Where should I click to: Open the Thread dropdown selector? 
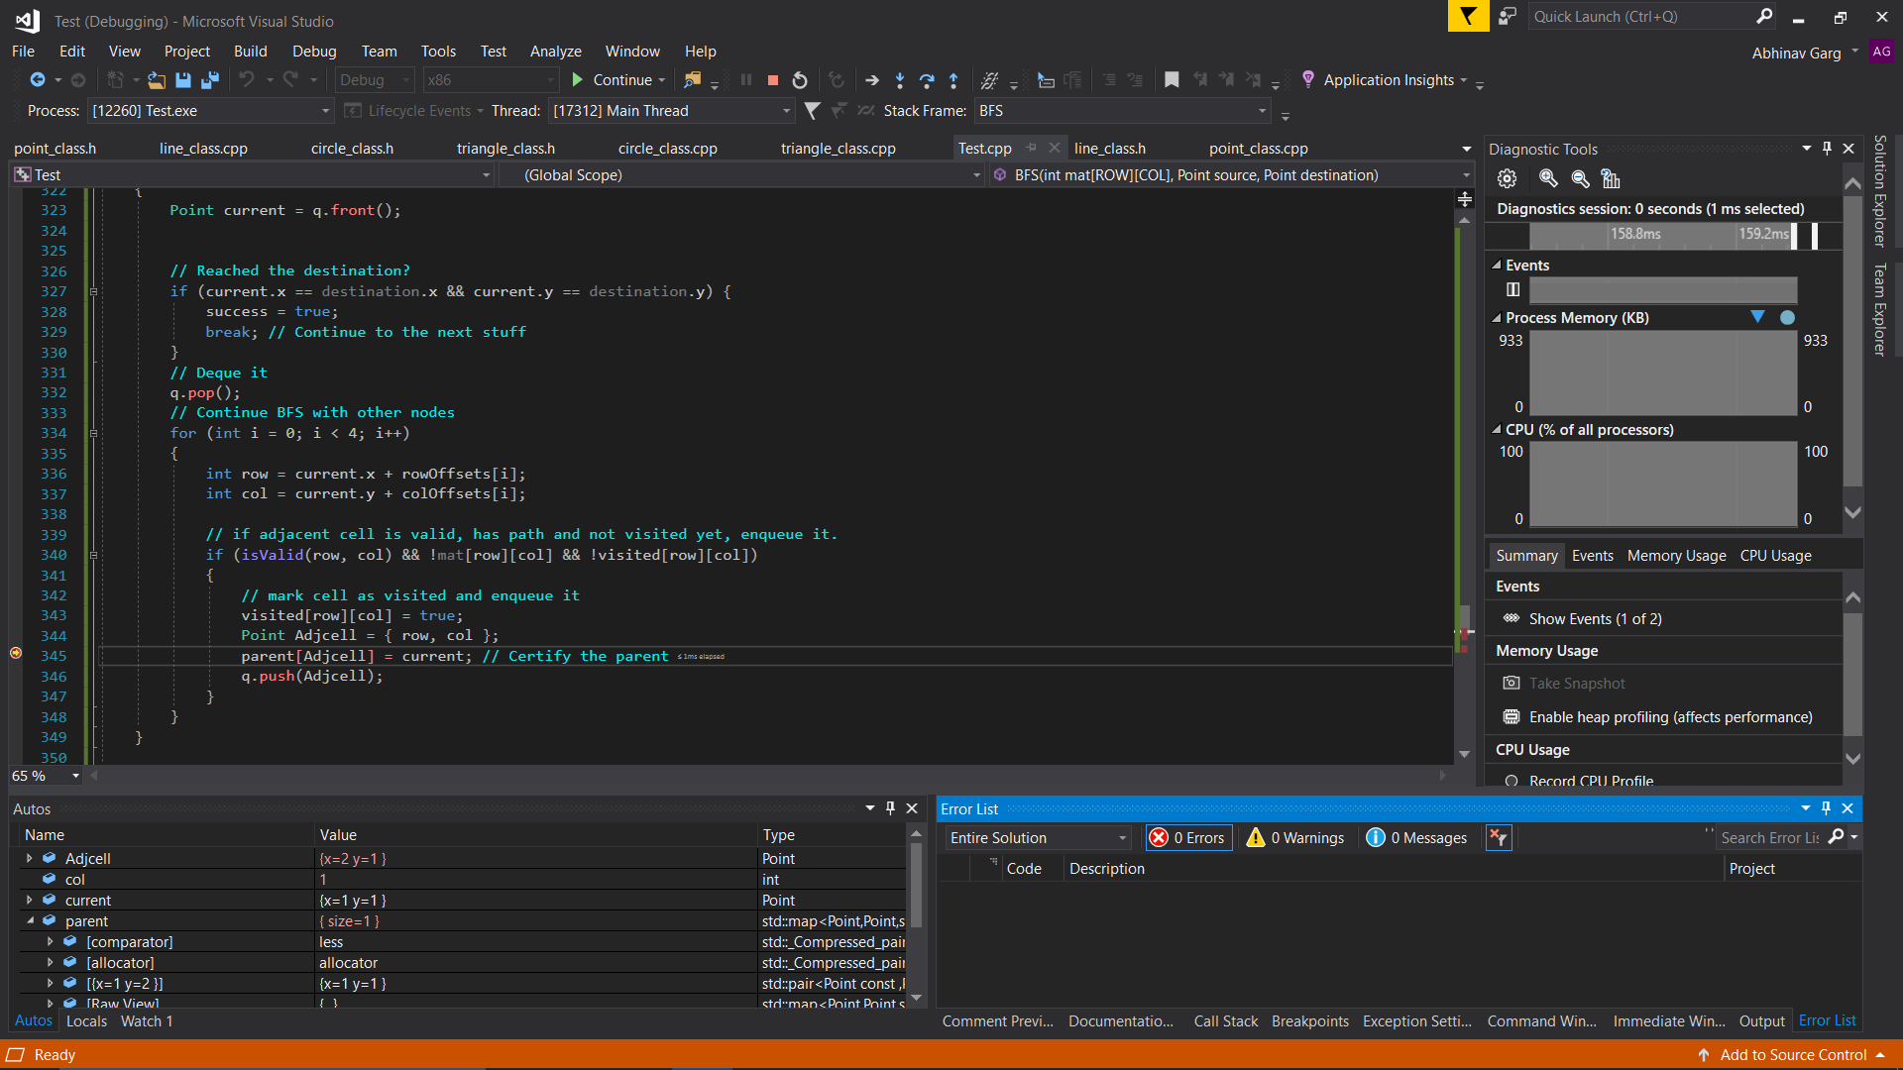(x=787, y=110)
